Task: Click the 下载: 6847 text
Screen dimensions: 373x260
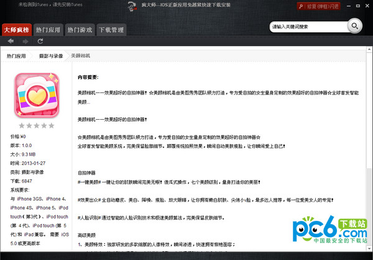Action: pyautogui.click(x=21, y=181)
